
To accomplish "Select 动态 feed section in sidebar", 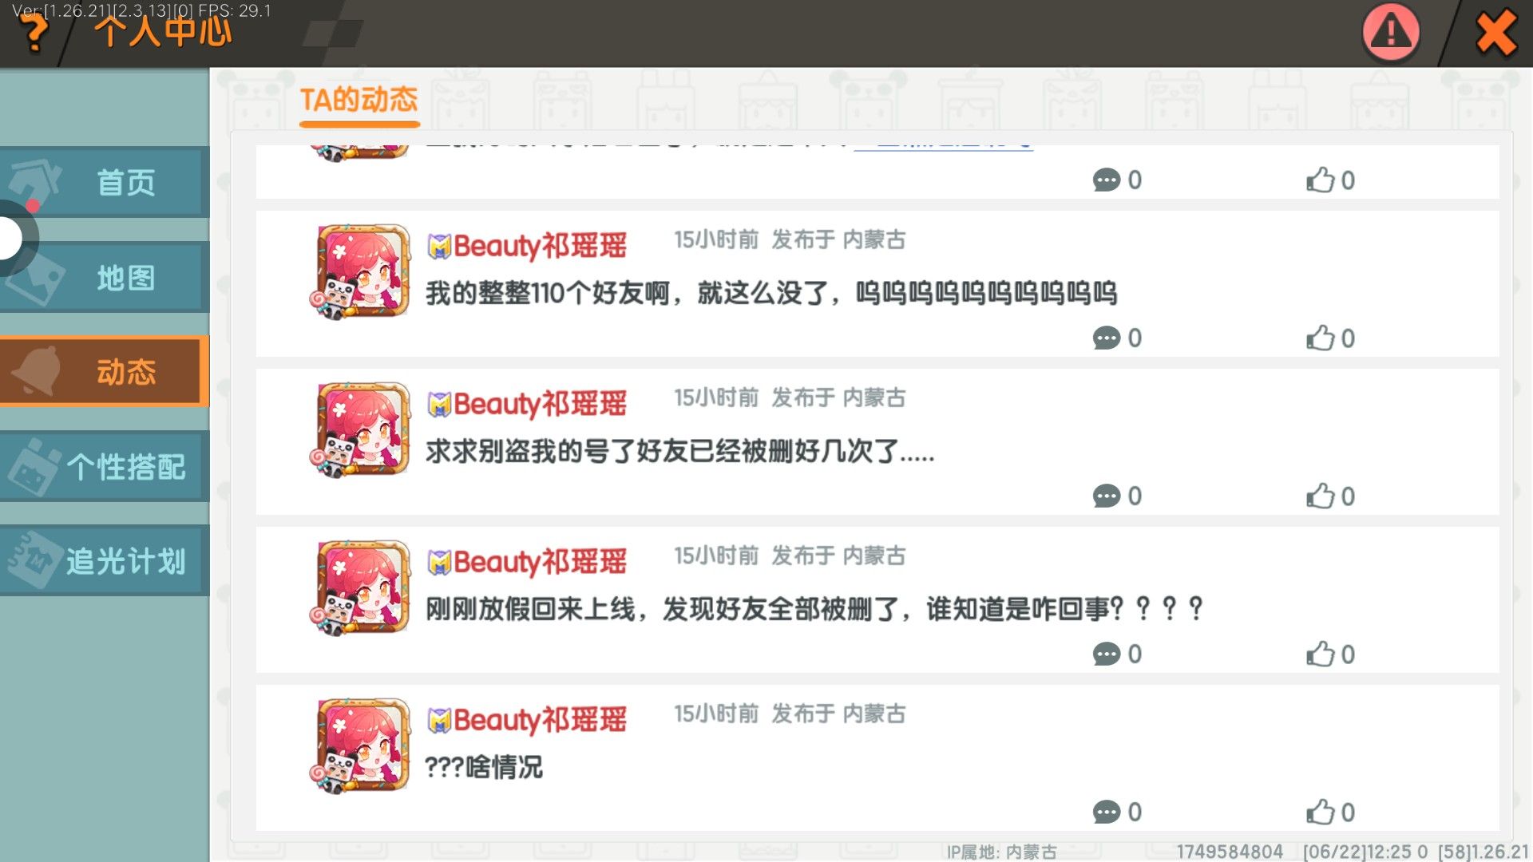I will pos(105,371).
